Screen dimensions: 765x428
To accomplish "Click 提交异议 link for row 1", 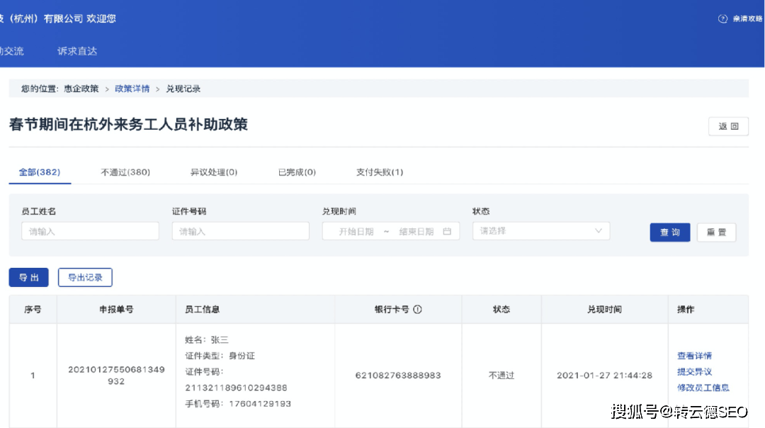I will [694, 372].
